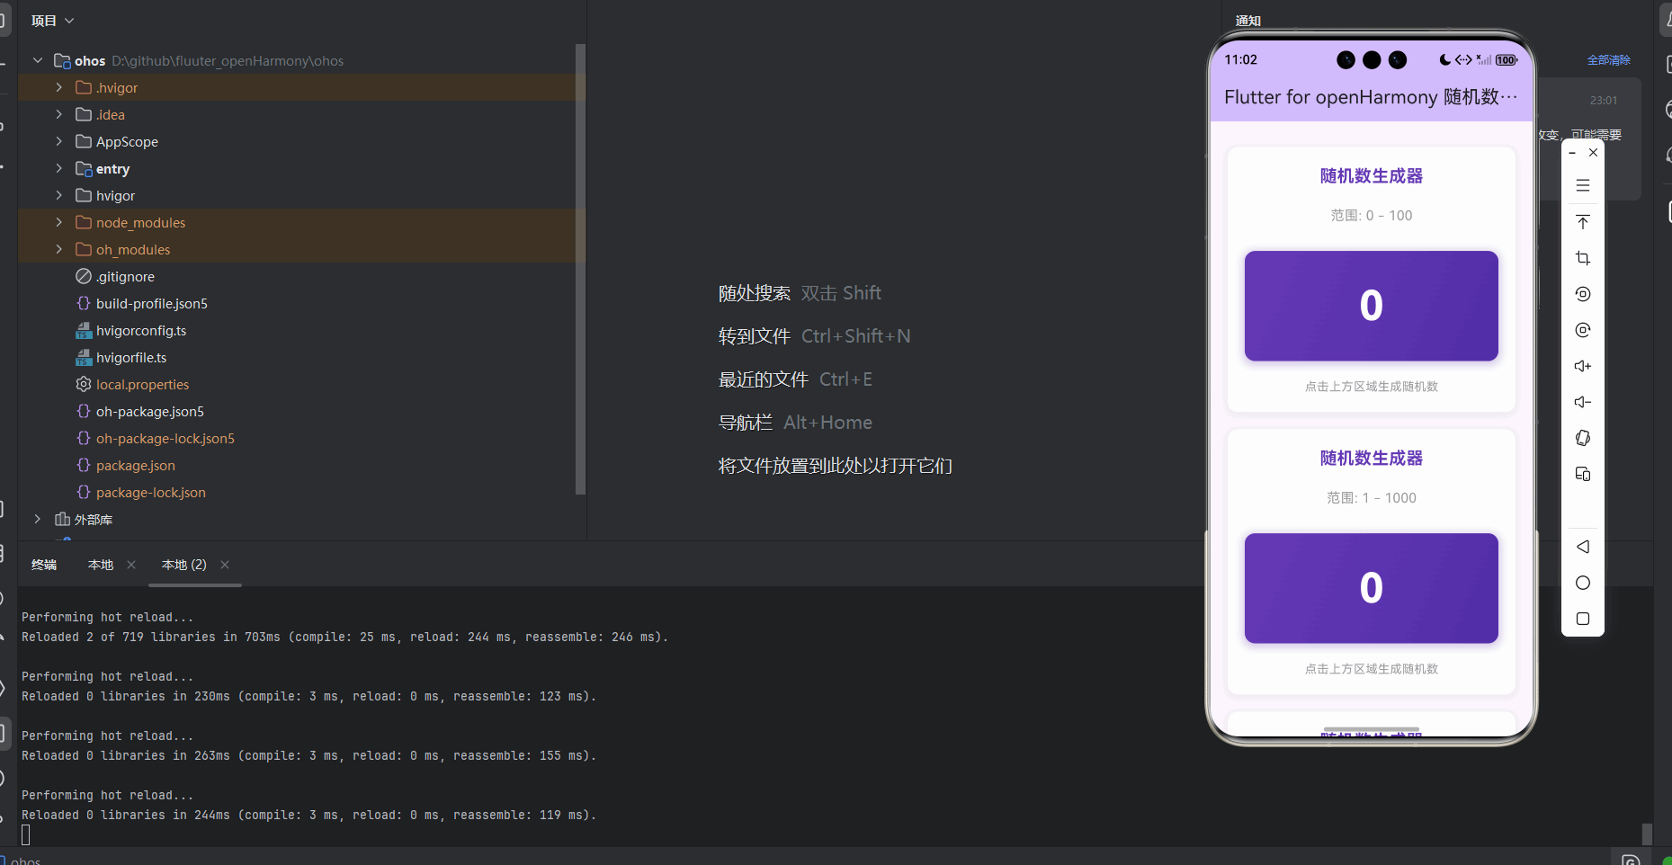Close the 本地 terminal tab

pos(131,565)
